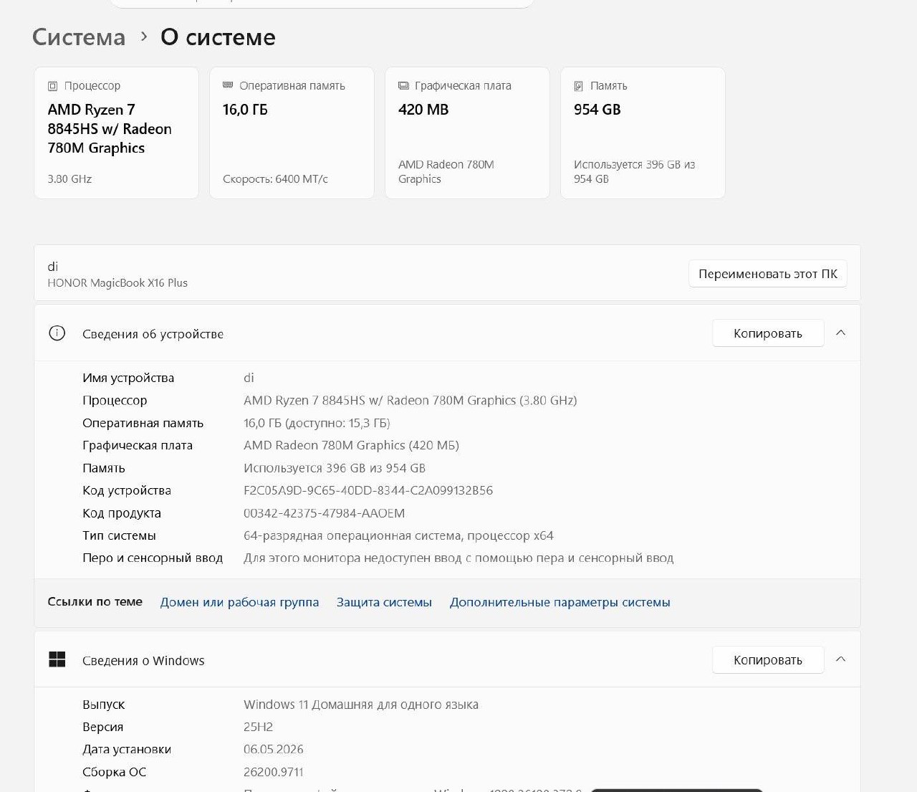Open the Процессор card showing AMD Ryzen 7
The width and height of the screenshot is (917, 792).
(x=116, y=133)
